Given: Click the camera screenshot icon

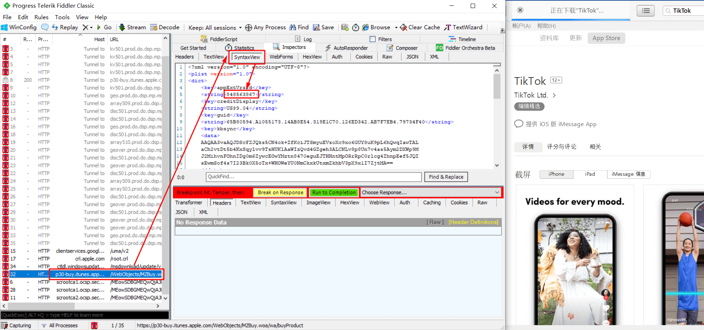Looking at the screenshot, I should [345, 27].
